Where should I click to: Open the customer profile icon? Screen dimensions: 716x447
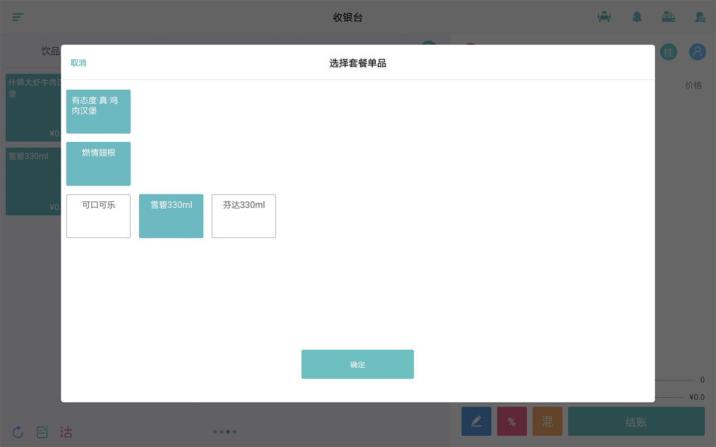click(x=697, y=52)
